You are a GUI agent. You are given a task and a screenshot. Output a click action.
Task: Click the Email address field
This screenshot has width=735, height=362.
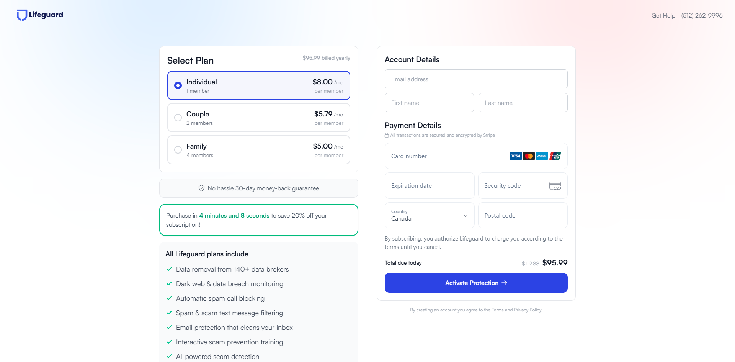click(476, 79)
